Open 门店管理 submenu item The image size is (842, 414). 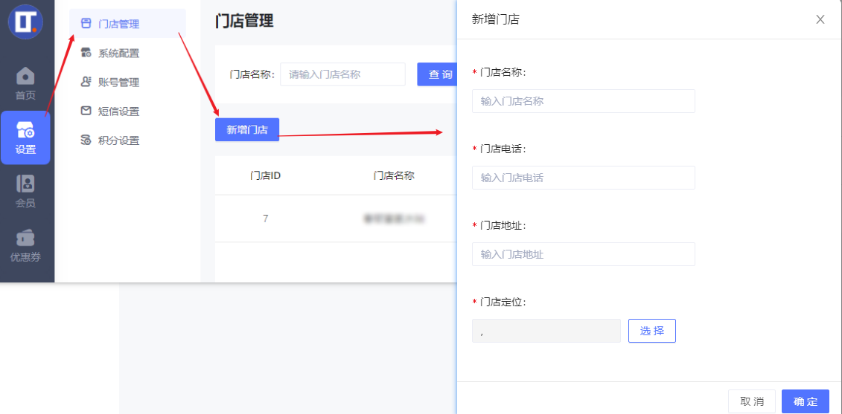(128, 24)
